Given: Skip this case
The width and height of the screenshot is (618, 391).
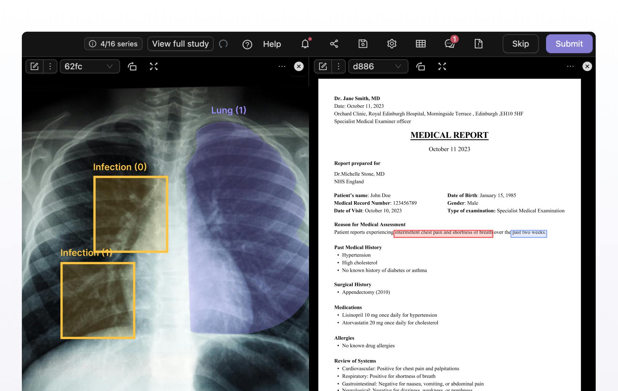Looking at the screenshot, I should (x=520, y=44).
